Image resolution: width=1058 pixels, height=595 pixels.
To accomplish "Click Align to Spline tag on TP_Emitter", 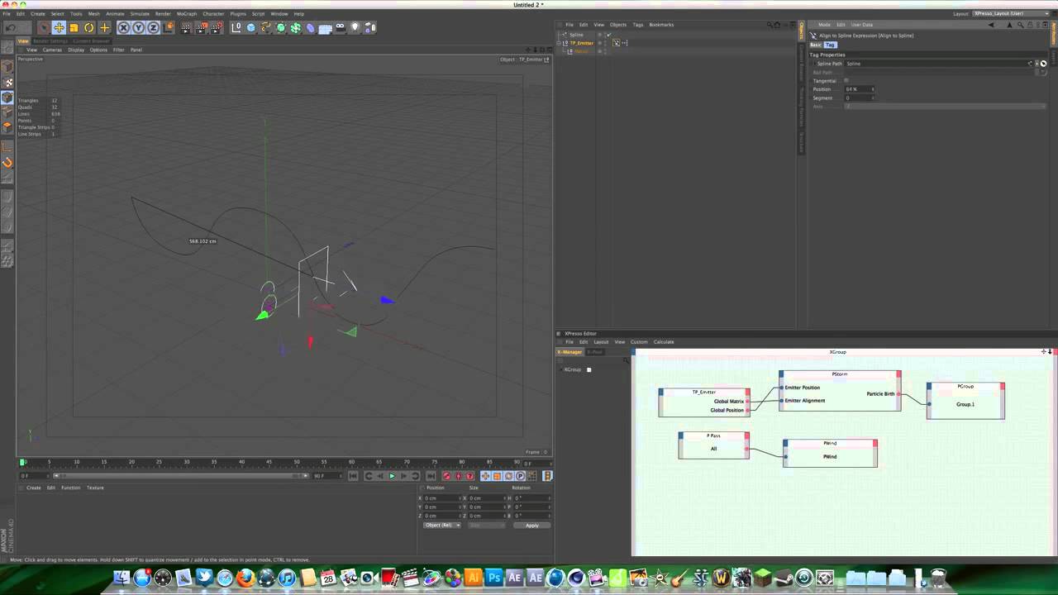I will [x=616, y=43].
